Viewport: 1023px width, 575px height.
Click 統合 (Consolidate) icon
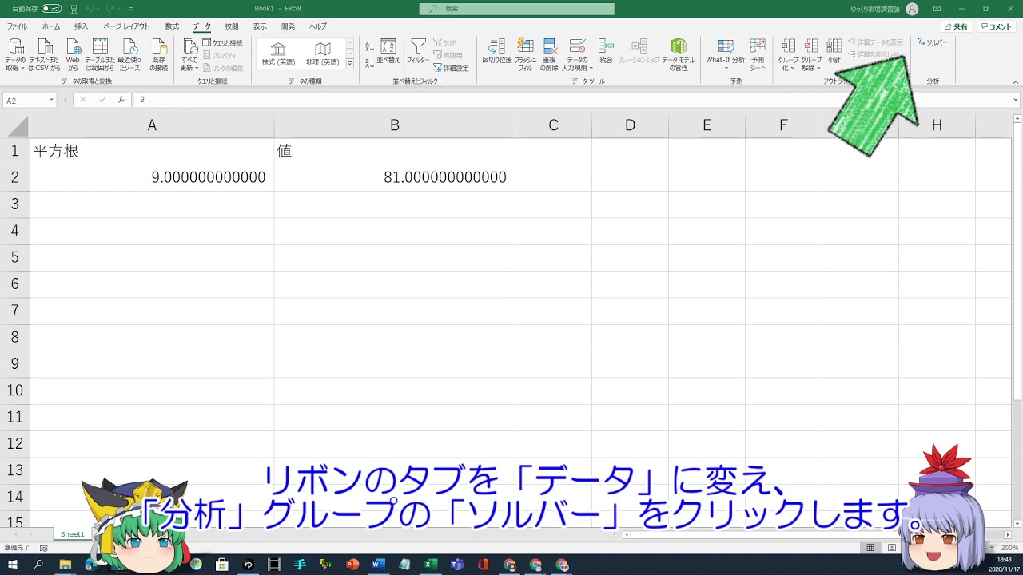(x=606, y=52)
